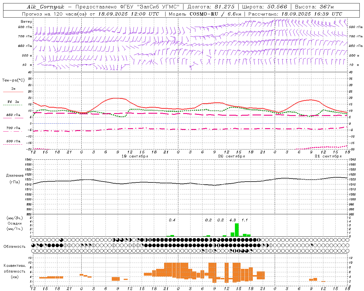Select the Осадки precipitation panel label

point(15,223)
